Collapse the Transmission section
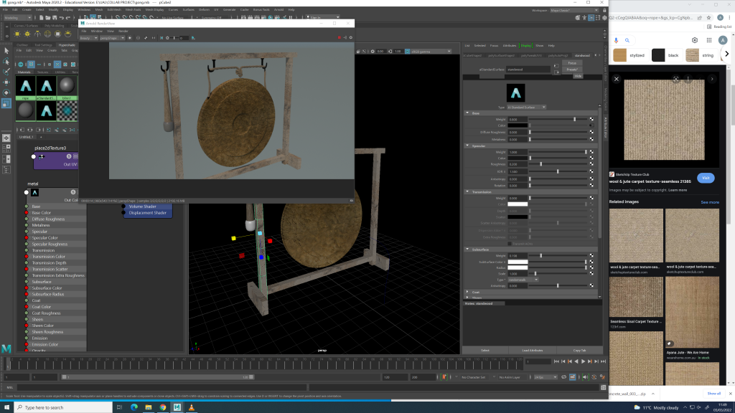The width and height of the screenshot is (735, 413). (467, 191)
